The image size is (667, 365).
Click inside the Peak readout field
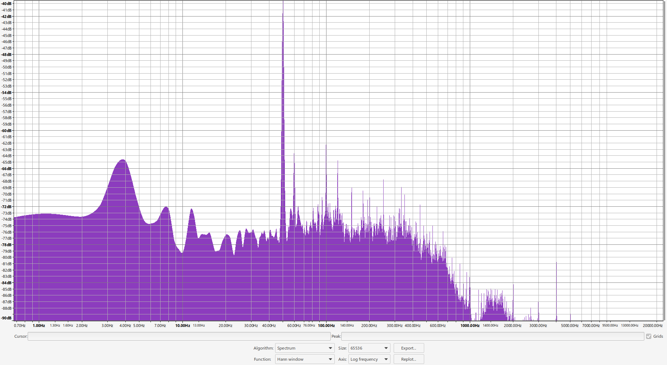coord(492,336)
